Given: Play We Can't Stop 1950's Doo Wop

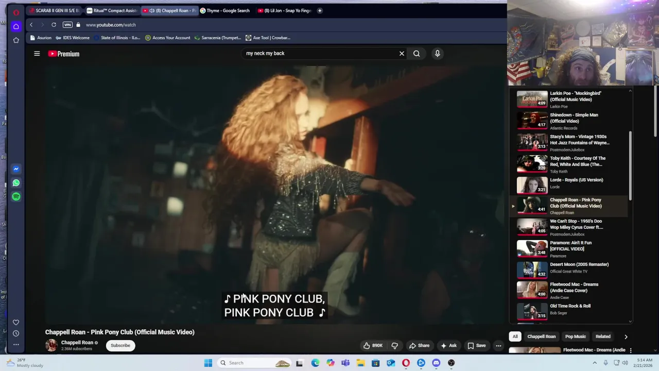Looking at the screenshot, I should click(569, 227).
